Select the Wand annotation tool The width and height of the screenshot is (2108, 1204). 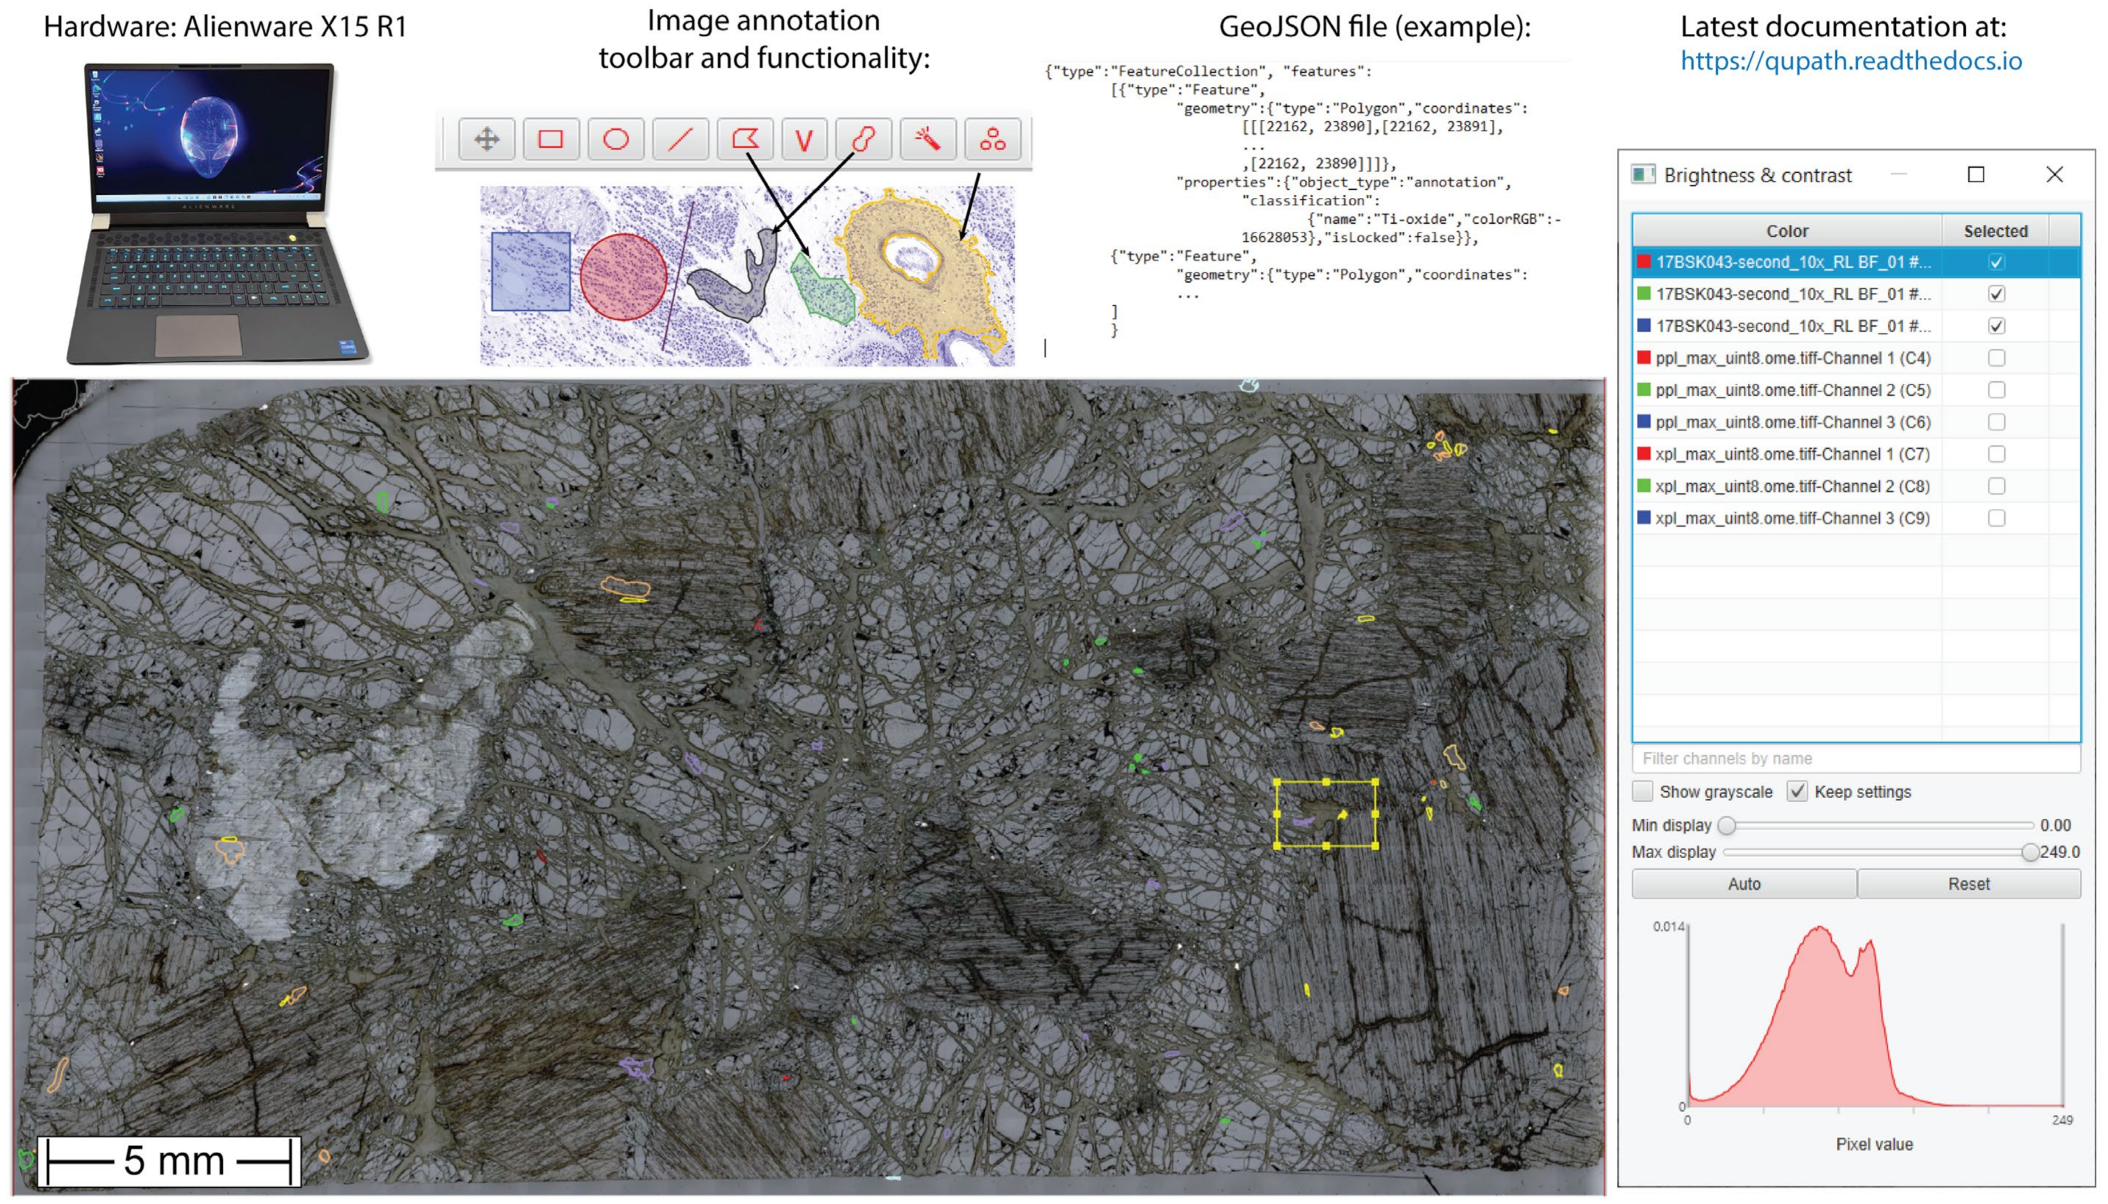928,139
